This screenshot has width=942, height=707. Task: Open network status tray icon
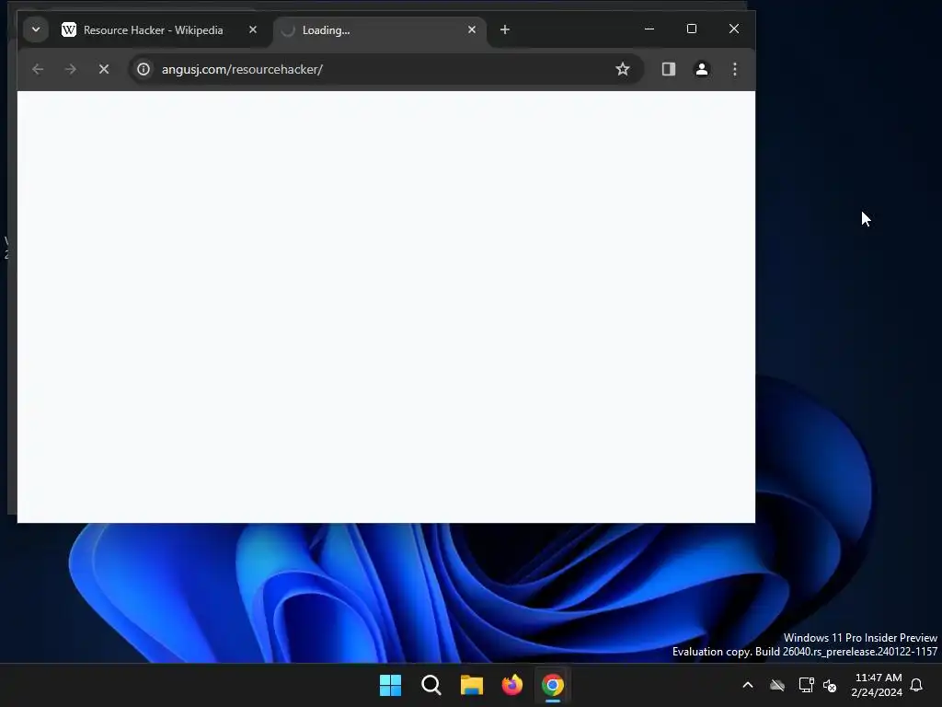coord(806,685)
